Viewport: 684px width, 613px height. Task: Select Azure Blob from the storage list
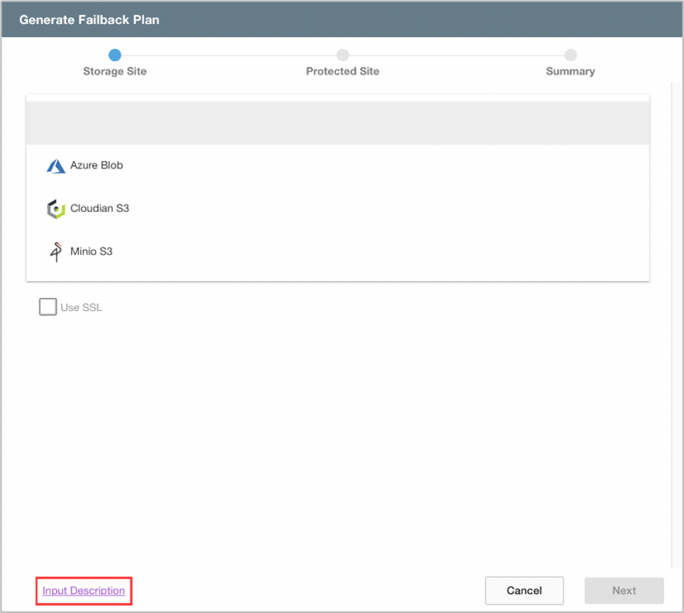(97, 166)
